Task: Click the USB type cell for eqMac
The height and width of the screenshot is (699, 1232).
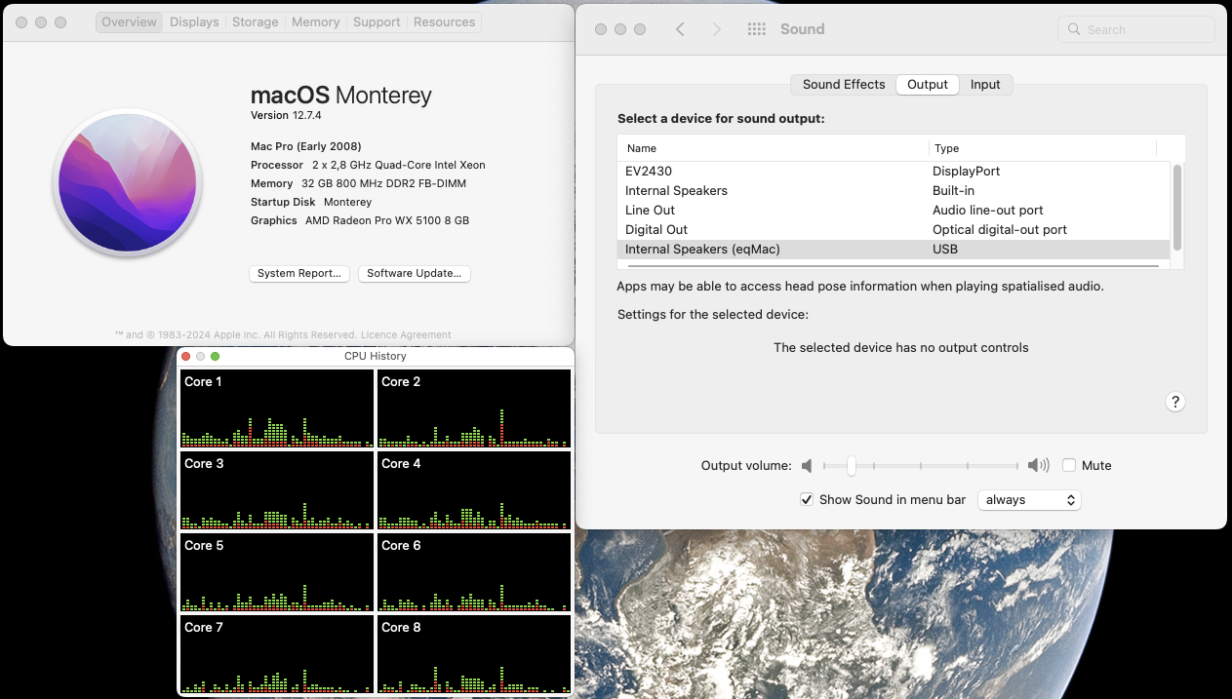Action: [x=945, y=250]
